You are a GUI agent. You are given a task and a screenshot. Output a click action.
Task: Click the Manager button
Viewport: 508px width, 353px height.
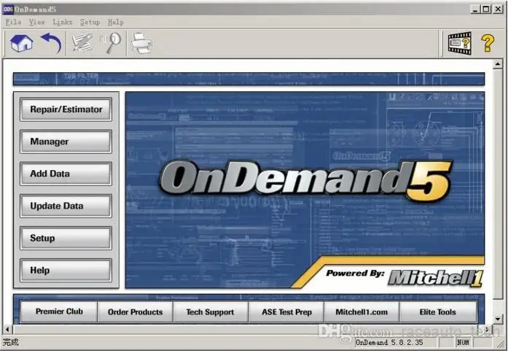click(x=66, y=141)
